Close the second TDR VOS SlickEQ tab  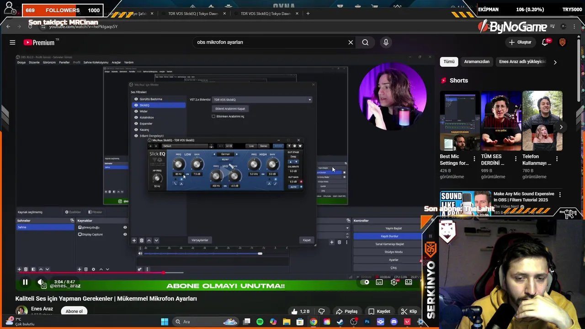pos(224,14)
